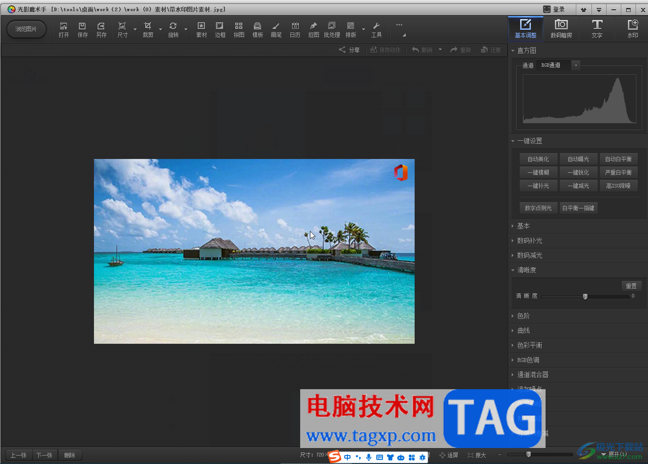Open 批处理 (Batch process) tool
Viewport: 648px width, 464px height.
coord(332,30)
